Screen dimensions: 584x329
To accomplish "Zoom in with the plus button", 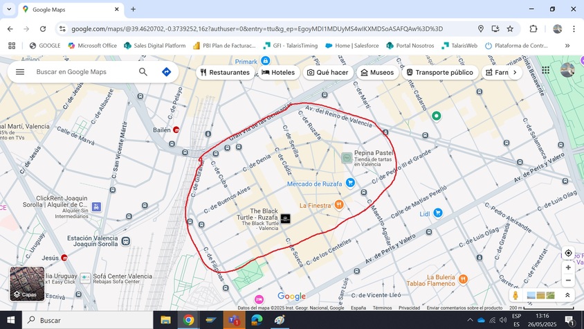I will [568, 267].
